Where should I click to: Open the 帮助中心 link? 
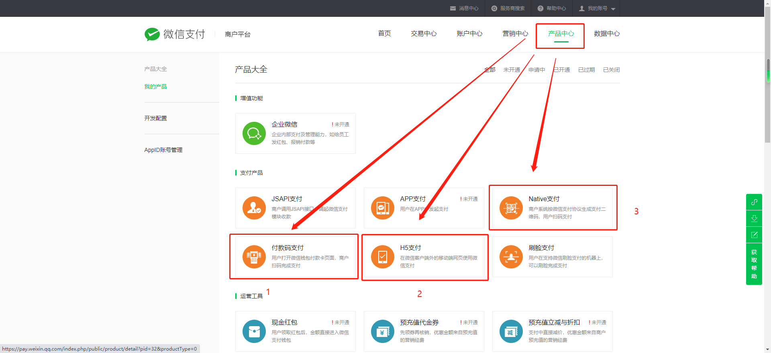coord(556,8)
